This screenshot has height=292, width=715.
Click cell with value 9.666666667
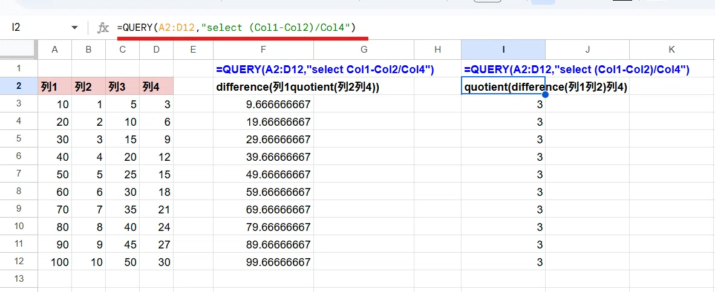click(x=263, y=105)
